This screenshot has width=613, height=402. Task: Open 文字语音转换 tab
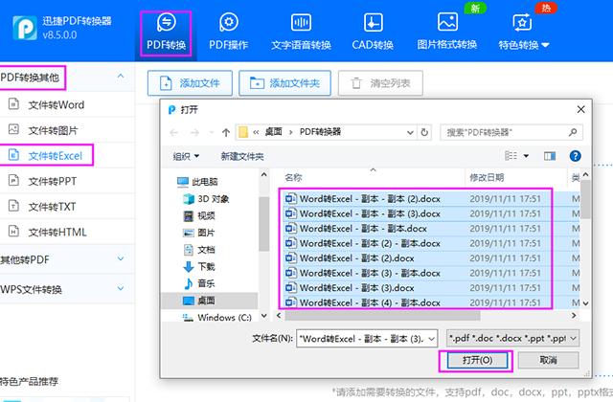point(301,33)
